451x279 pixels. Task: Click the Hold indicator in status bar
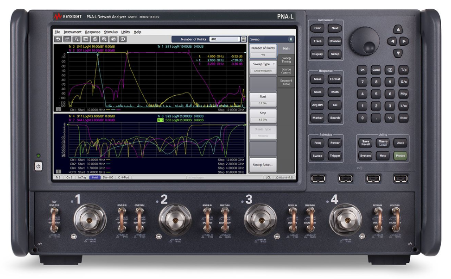pos(95,177)
